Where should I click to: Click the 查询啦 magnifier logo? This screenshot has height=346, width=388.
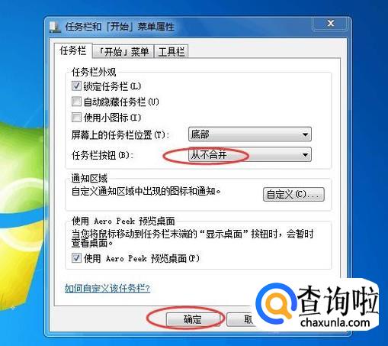tap(276, 304)
